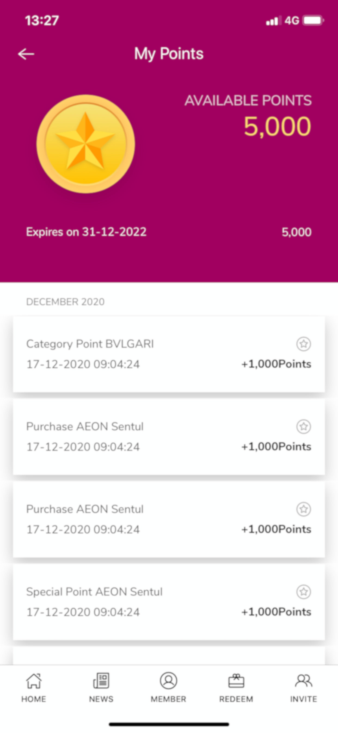Tap the home indicator bar
The width and height of the screenshot is (338, 733).
click(x=169, y=725)
